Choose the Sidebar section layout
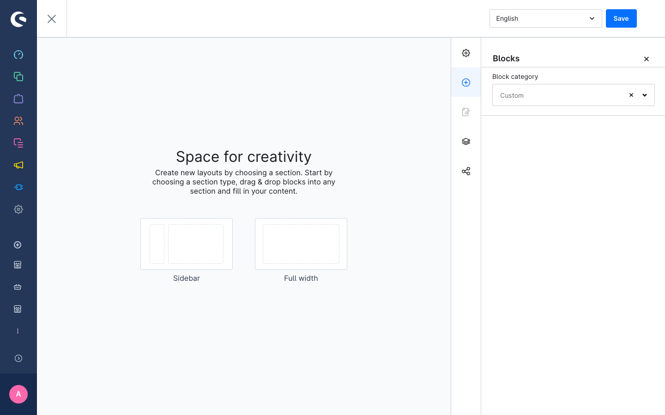The image size is (665, 415). tap(187, 244)
